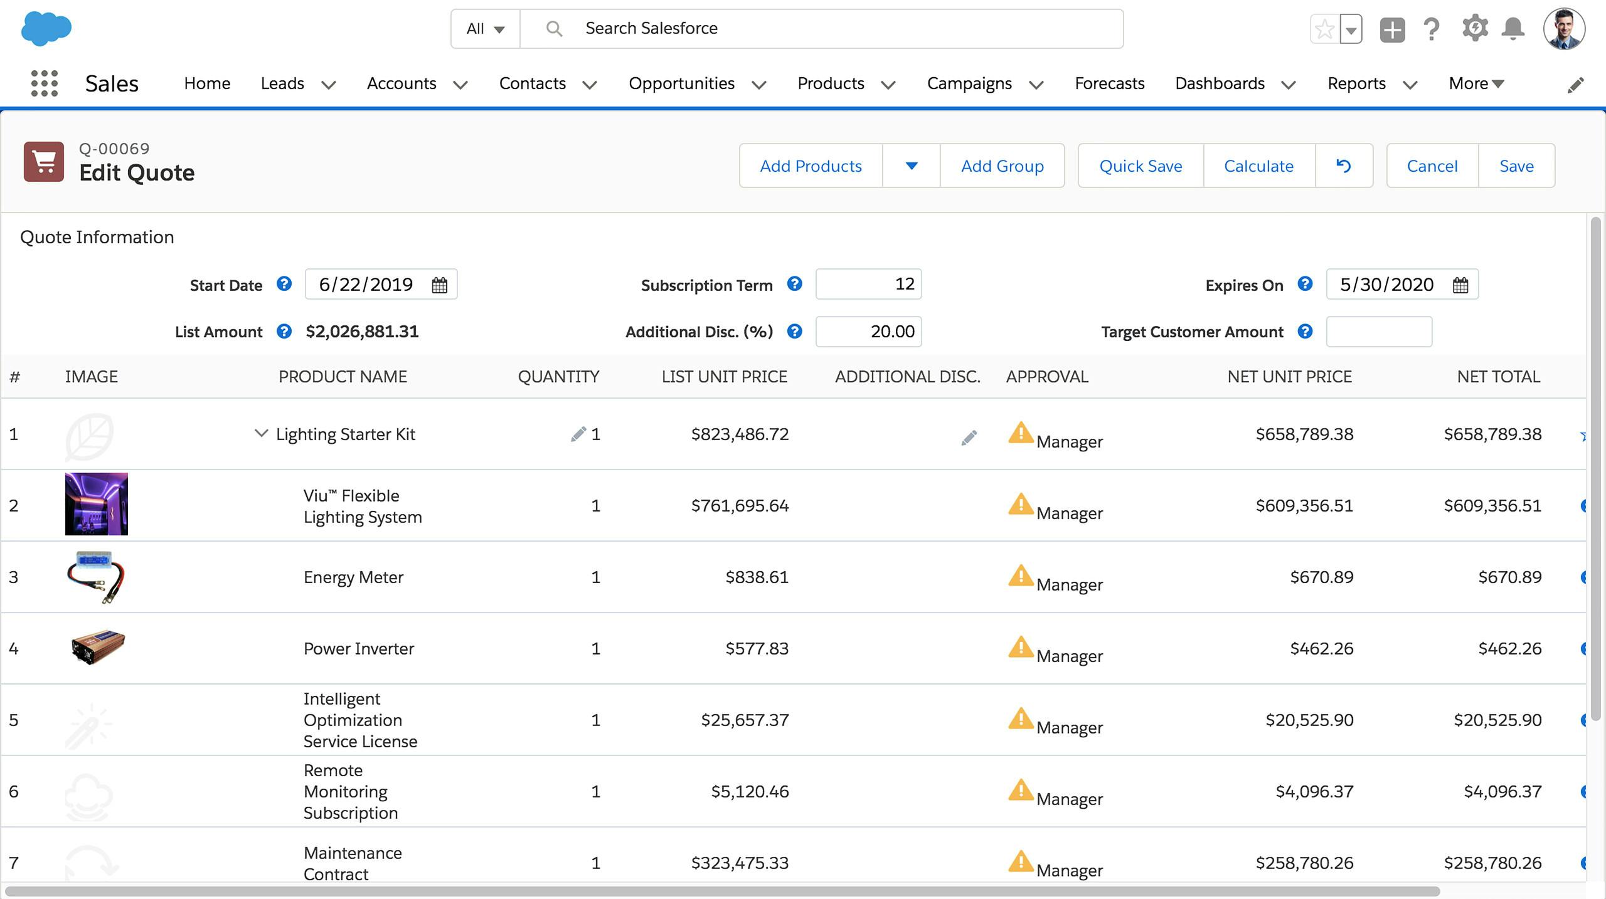Click the search magnifier icon
The width and height of the screenshot is (1606, 899).
point(554,29)
